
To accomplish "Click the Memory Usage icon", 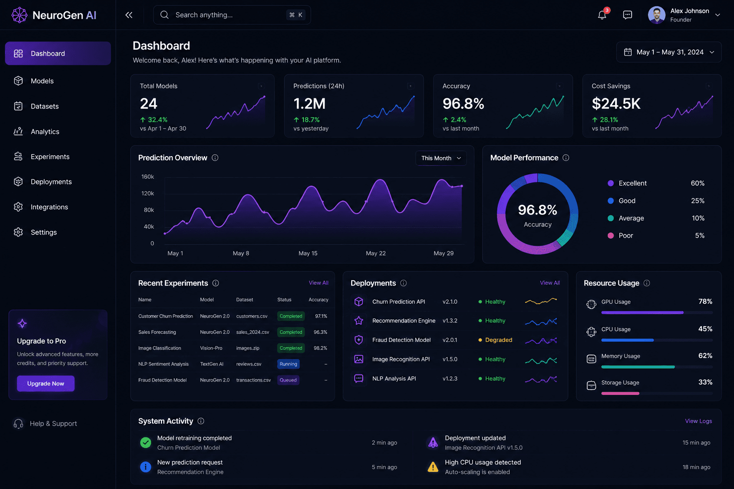I will tap(591, 359).
